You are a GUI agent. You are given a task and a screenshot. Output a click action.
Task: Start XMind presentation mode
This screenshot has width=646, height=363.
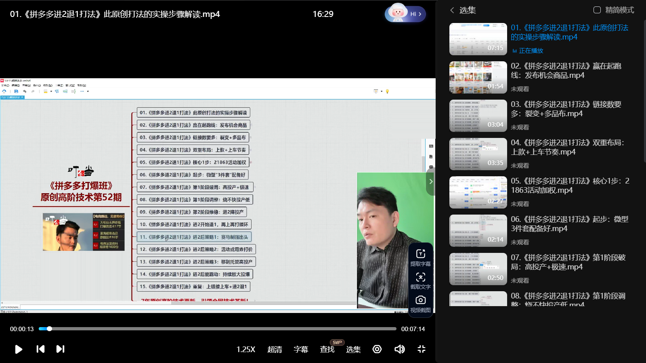376,91
